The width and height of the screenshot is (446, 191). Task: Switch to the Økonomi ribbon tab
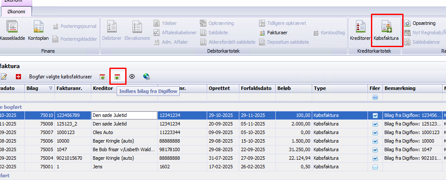click(x=16, y=12)
